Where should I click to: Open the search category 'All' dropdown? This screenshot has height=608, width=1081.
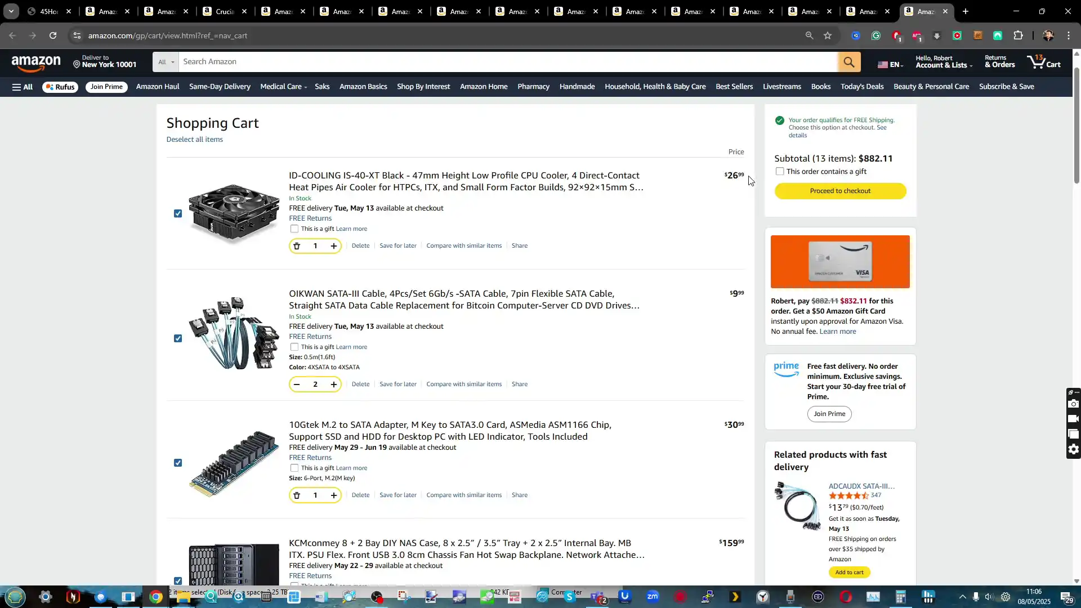[166, 62]
